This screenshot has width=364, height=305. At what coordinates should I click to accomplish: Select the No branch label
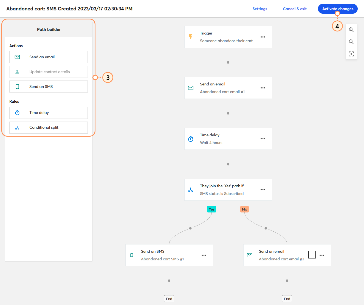click(244, 209)
